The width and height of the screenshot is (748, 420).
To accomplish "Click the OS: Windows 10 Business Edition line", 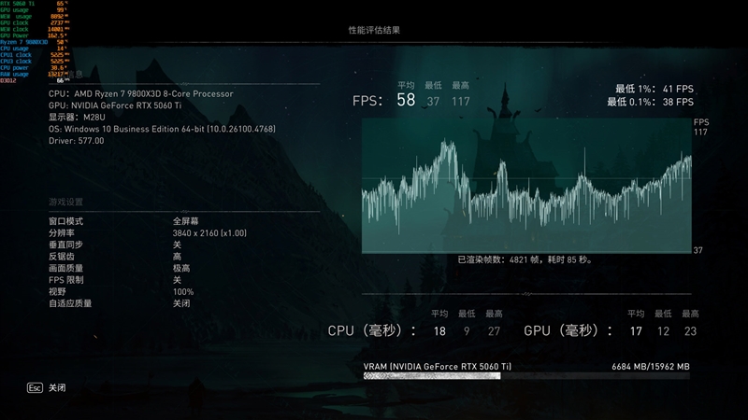I will pos(162,129).
